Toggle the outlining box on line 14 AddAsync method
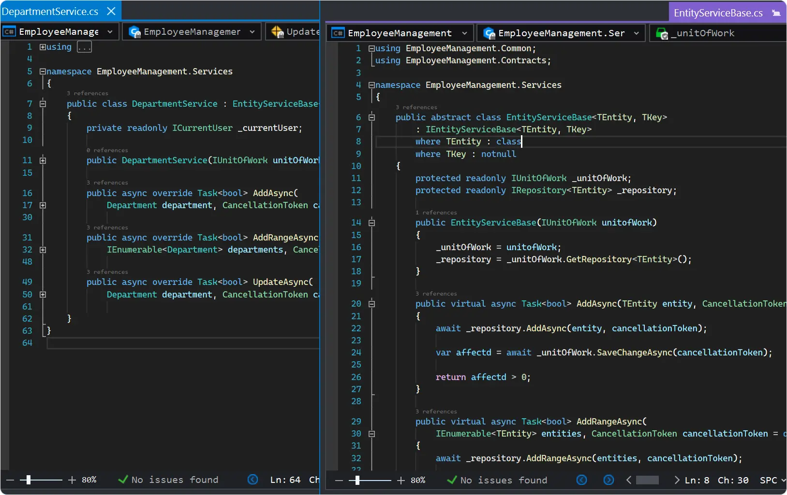Screen dimensions: 787x495 [x=372, y=223]
